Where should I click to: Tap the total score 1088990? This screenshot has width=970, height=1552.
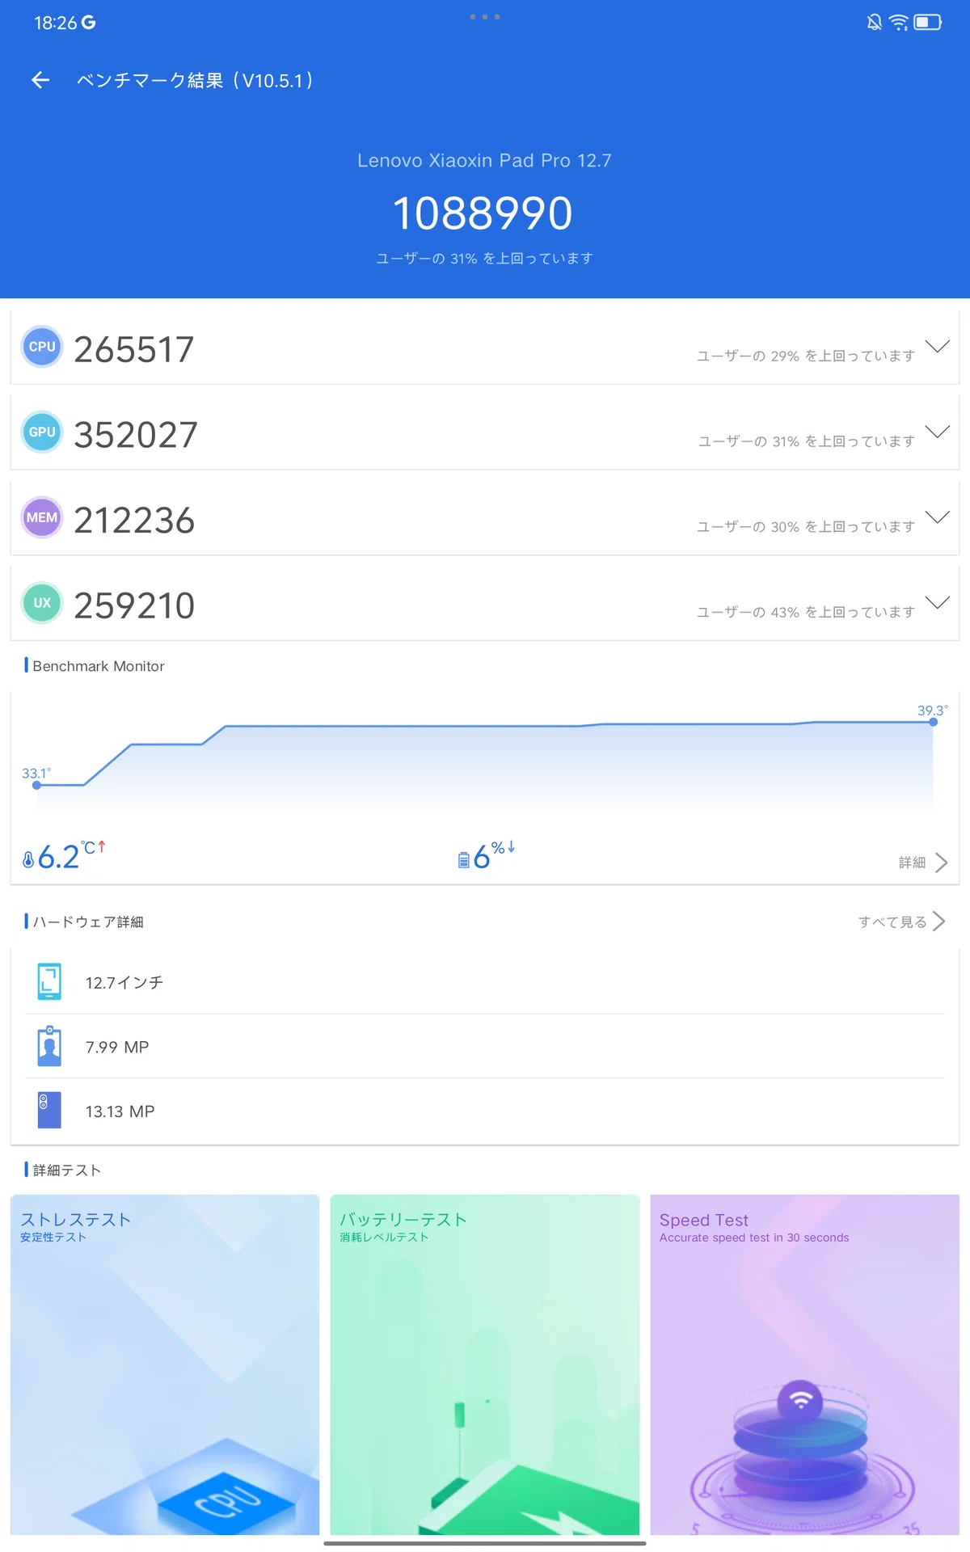483,213
